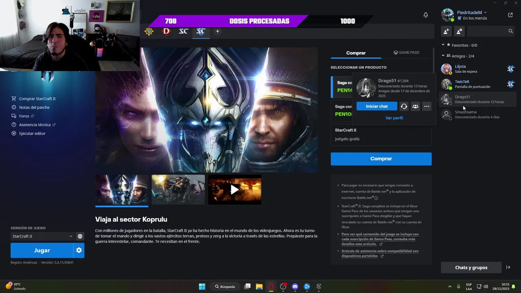
Task: Open friend management settings icon
Action: point(459,31)
